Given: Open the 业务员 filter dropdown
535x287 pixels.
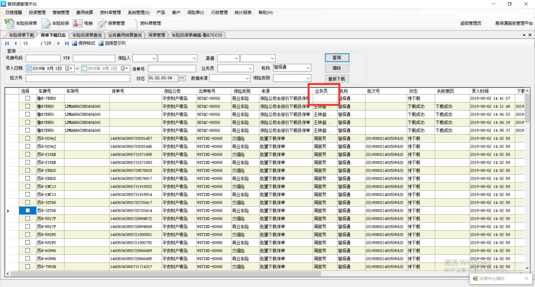Looking at the screenshot, I should (250, 69).
